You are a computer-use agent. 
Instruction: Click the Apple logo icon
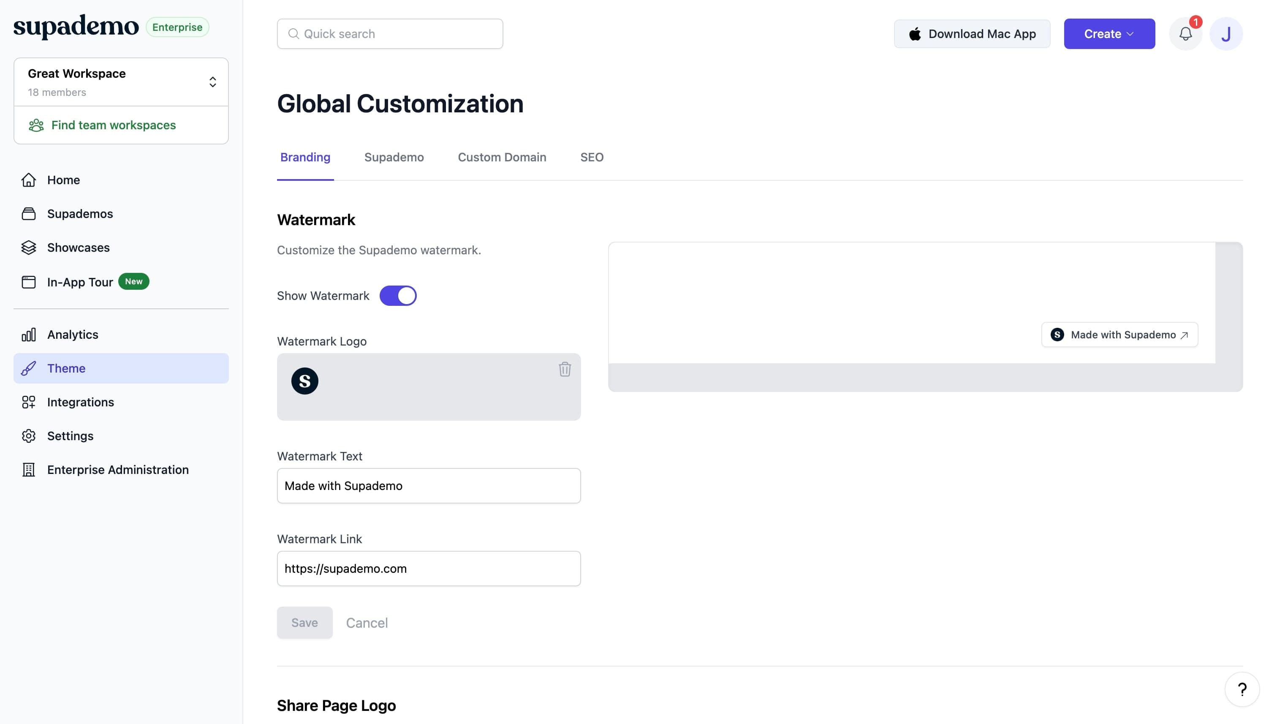(x=915, y=34)
